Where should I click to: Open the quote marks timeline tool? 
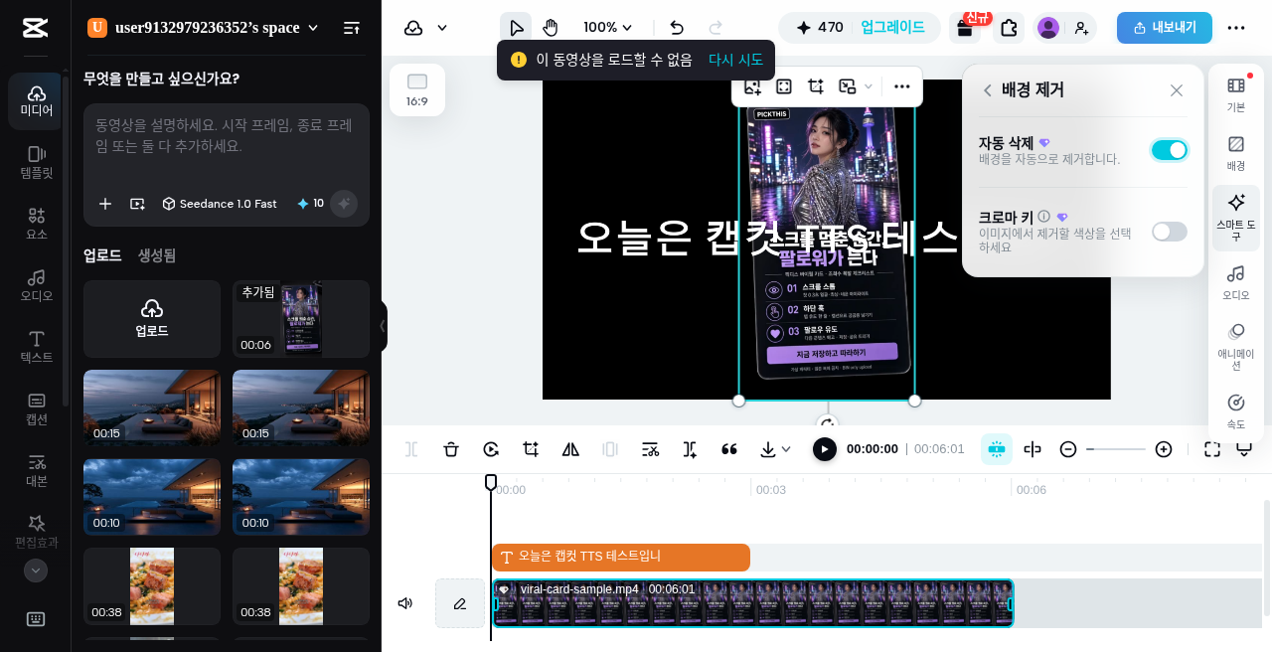click(x=729, y=449)
